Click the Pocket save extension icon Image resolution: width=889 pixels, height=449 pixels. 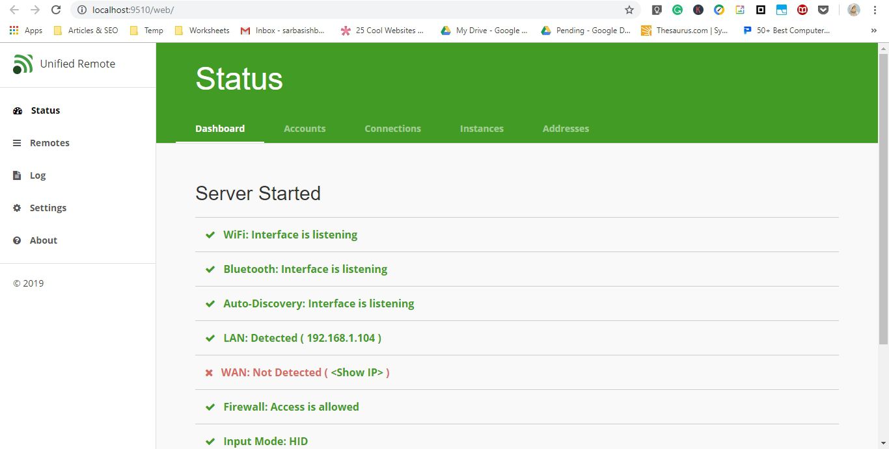(x=823, y=10)
